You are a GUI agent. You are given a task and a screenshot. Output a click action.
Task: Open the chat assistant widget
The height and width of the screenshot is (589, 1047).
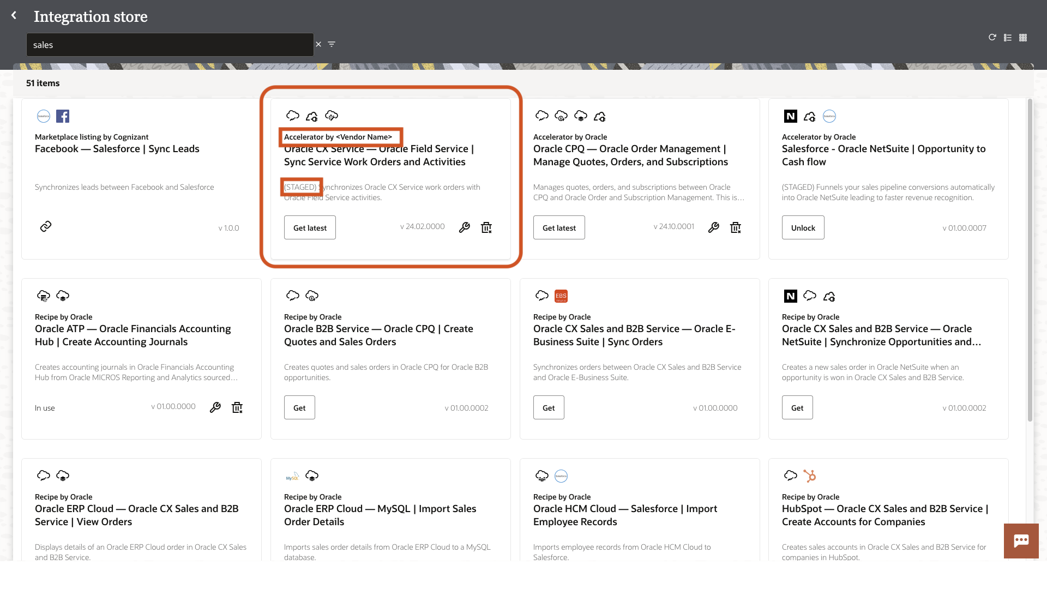pos(1021,540)
